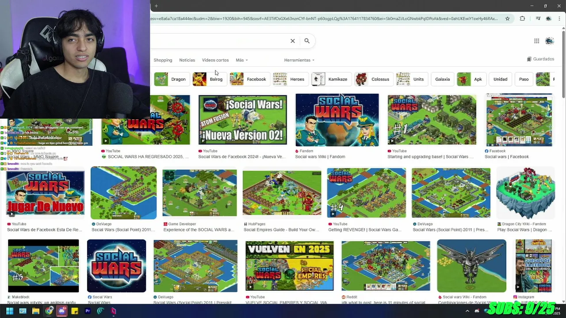Filter images by the Balrog chip
566x318 pixels.
pos(209,79)
